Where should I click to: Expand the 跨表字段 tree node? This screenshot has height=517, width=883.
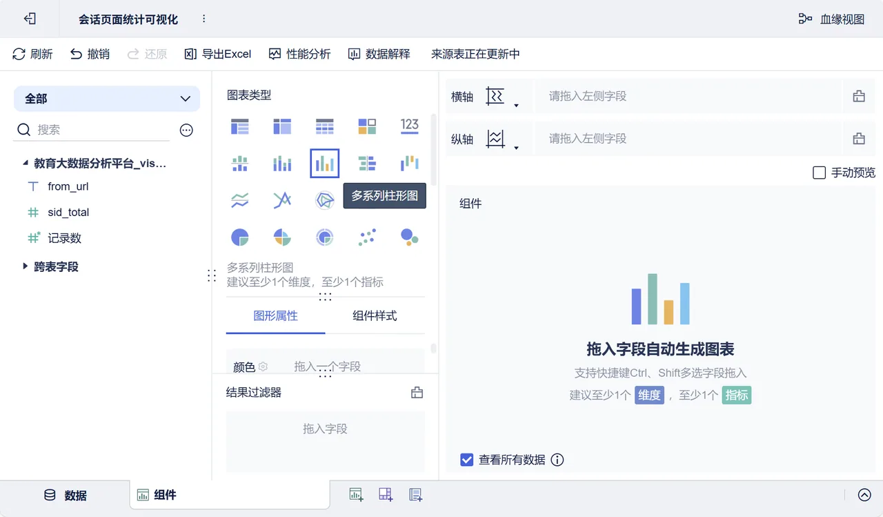(x=26, y=266)
